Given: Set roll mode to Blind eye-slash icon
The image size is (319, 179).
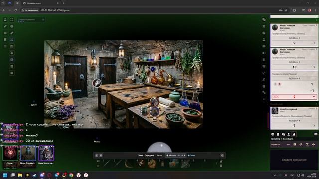Looking at the screenshot, I should tap(283, 134).
